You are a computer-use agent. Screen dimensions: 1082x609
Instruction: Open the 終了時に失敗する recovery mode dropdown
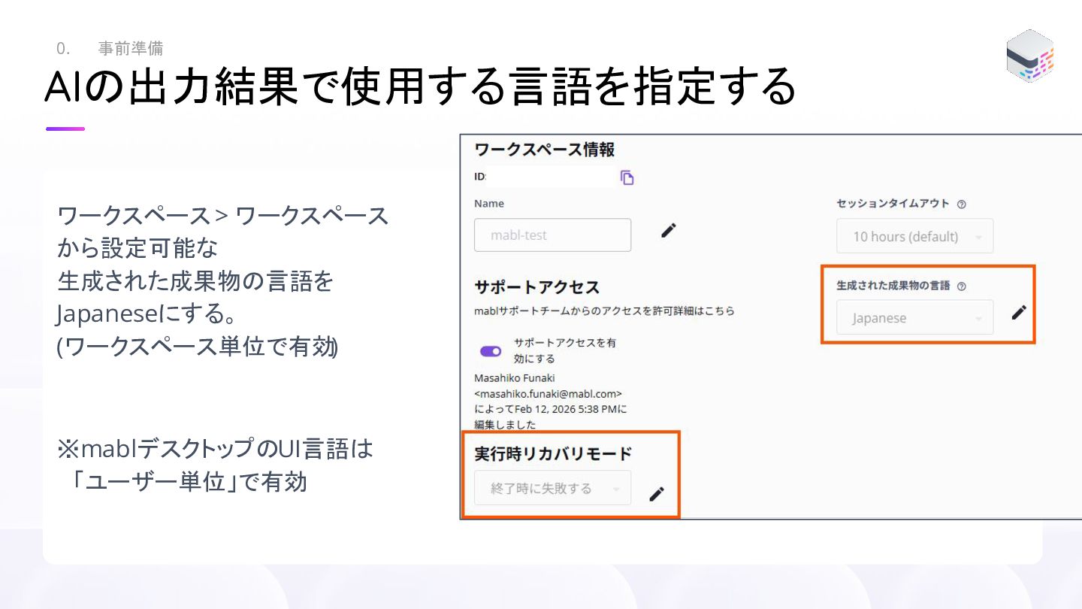(x=552, y=488)
